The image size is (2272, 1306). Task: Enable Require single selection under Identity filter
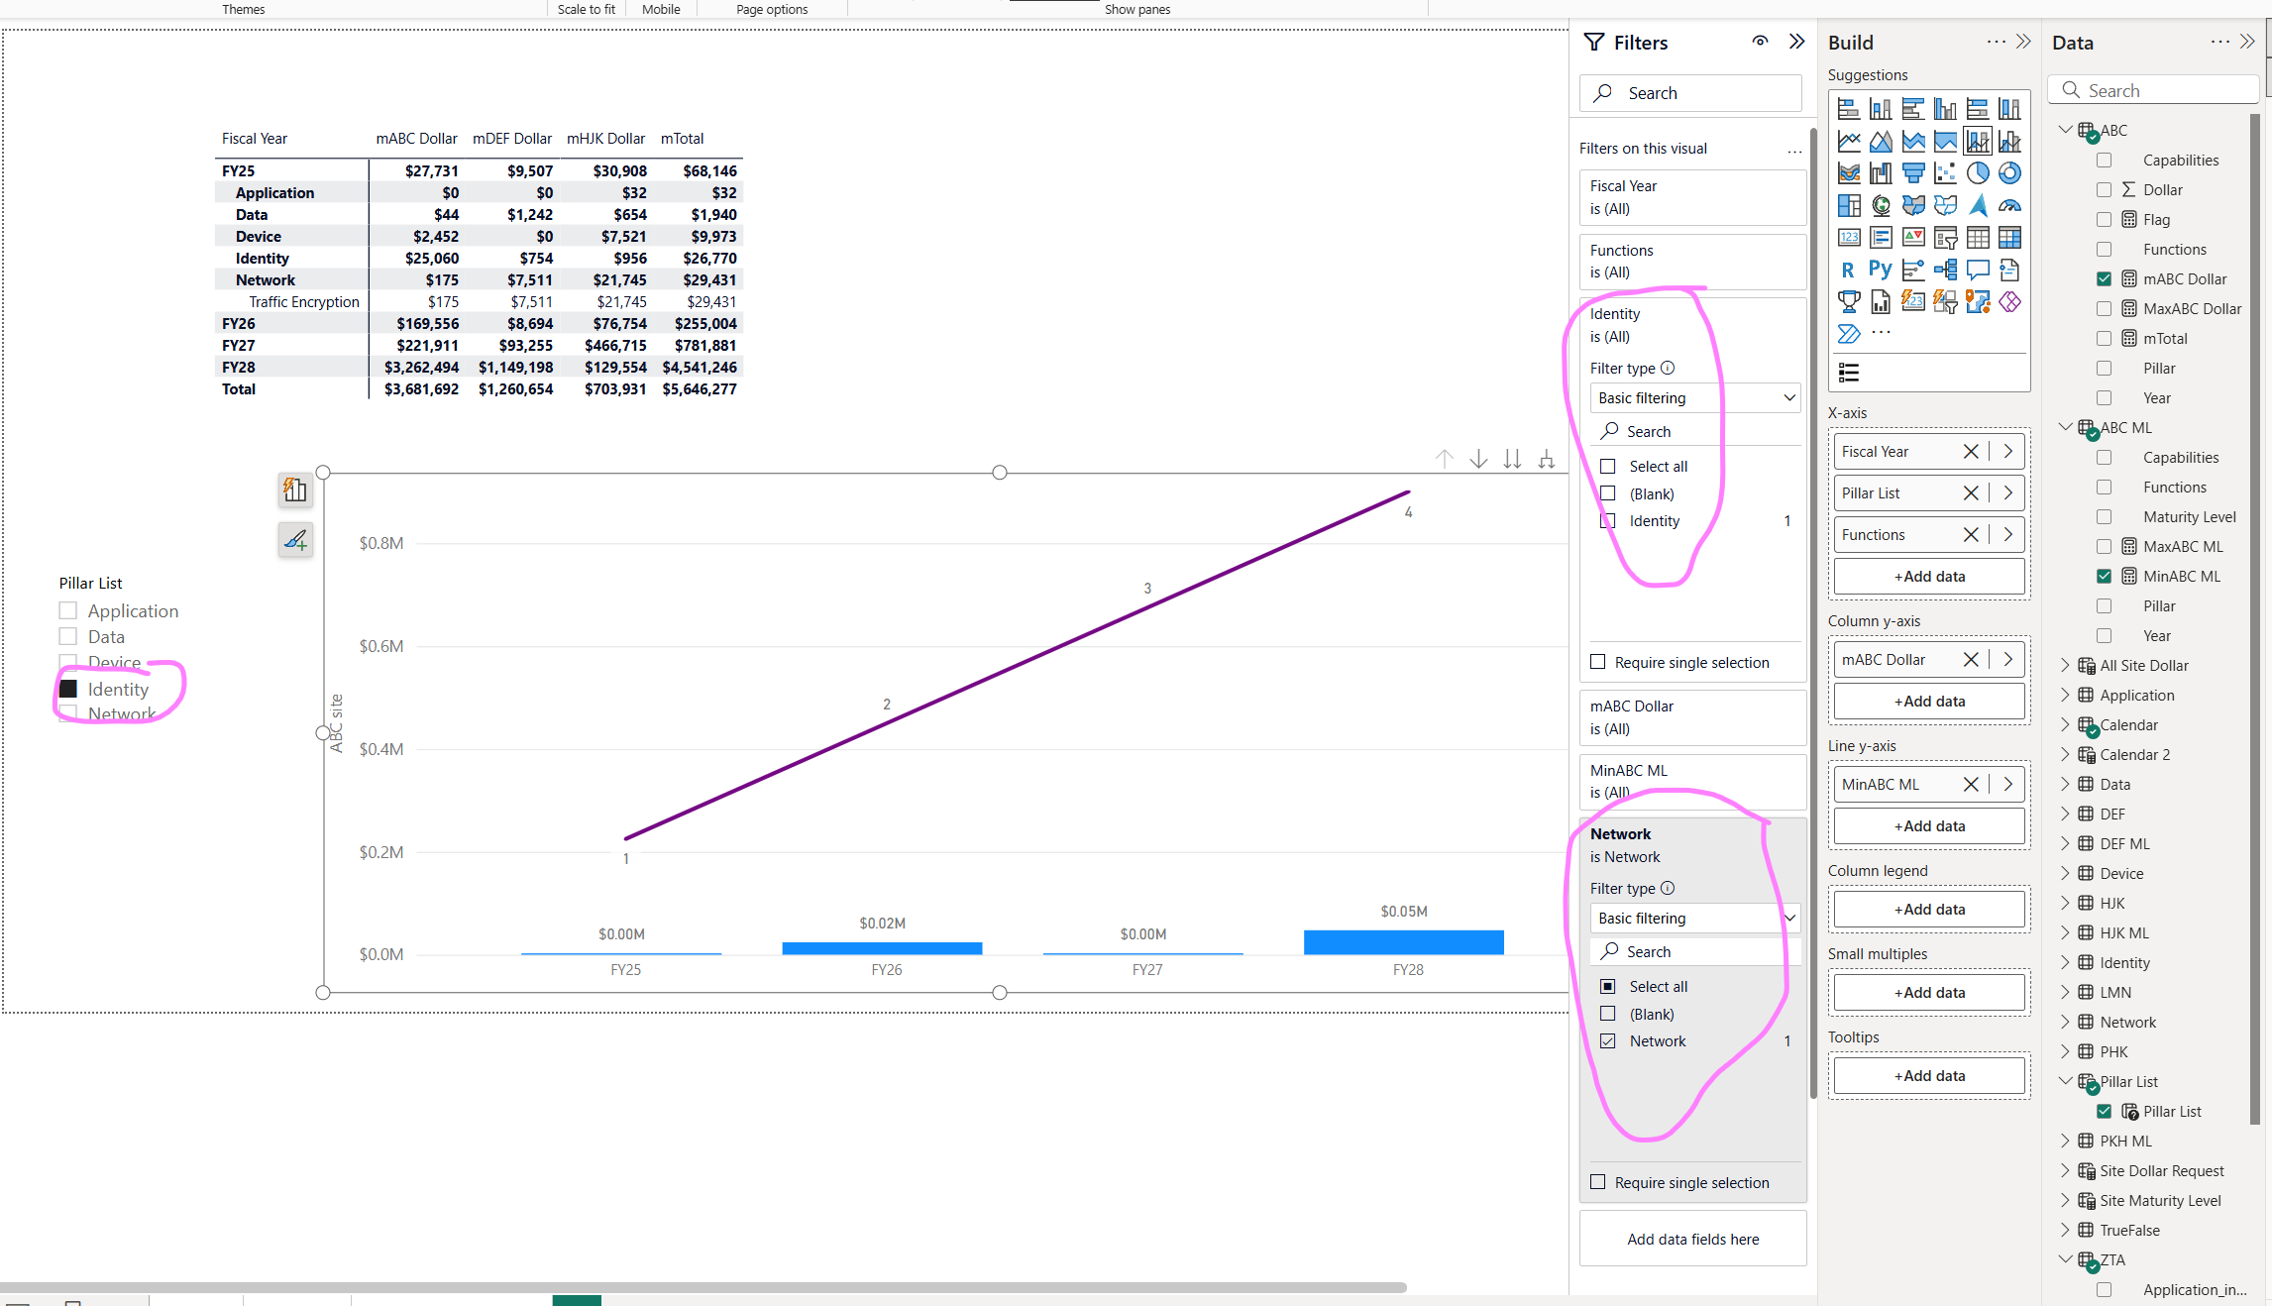pos(1598,662)
